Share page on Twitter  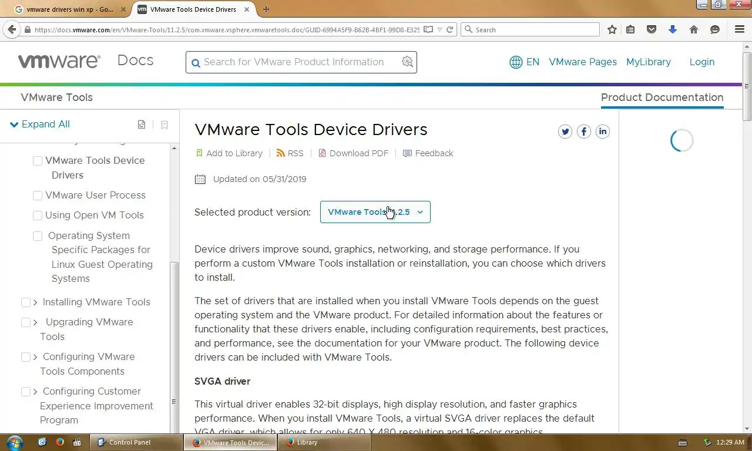(565, 132)
